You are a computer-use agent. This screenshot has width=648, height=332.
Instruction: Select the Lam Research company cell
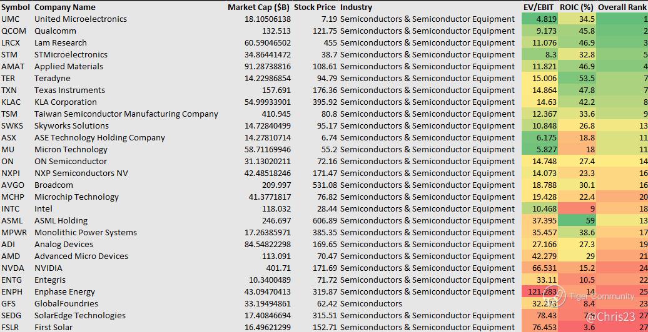click(x=61, y=43)
